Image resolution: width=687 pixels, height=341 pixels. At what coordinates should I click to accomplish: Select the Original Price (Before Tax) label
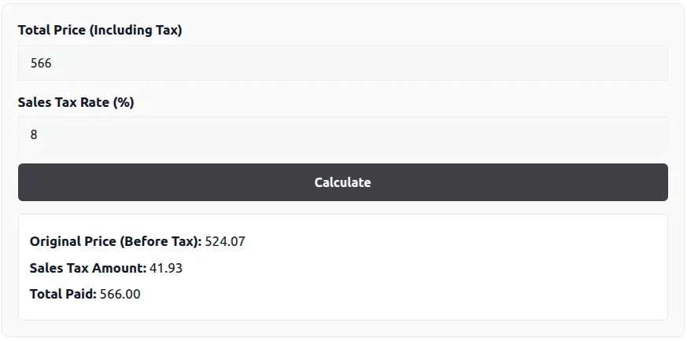[x=116, y=241]
